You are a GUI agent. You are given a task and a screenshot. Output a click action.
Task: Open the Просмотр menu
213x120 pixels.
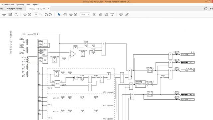20,4
